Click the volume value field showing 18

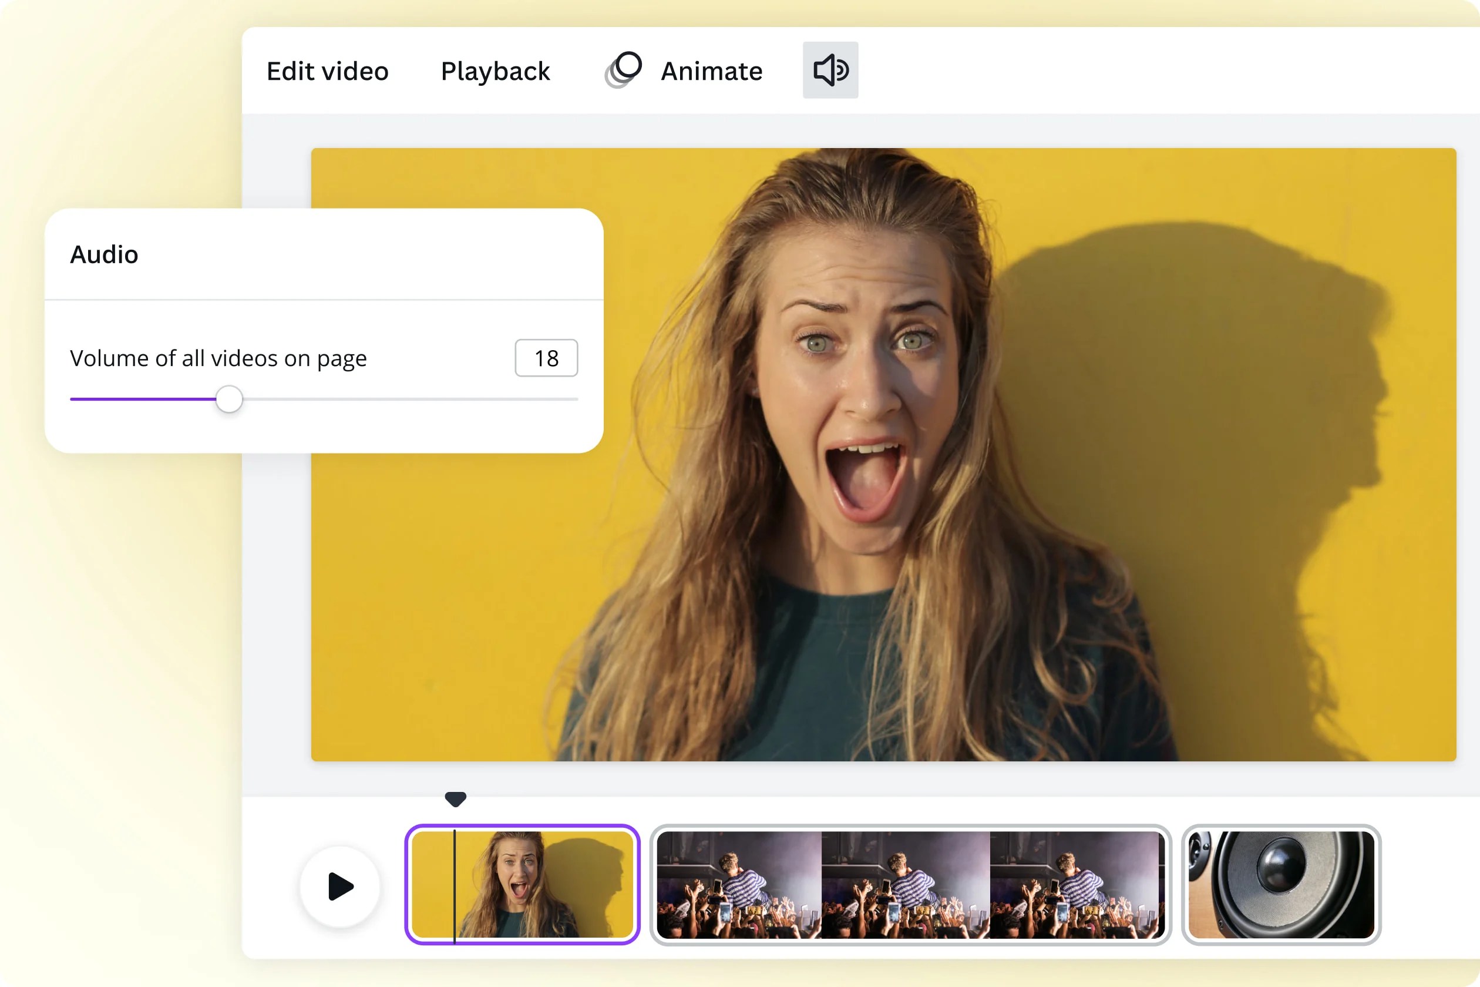pos(546,358)
